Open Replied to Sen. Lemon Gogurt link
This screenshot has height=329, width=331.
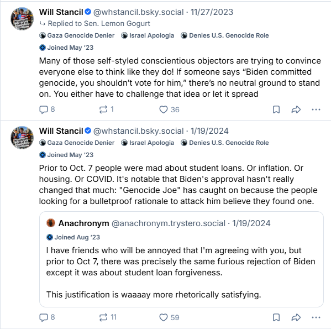(95, 23)
